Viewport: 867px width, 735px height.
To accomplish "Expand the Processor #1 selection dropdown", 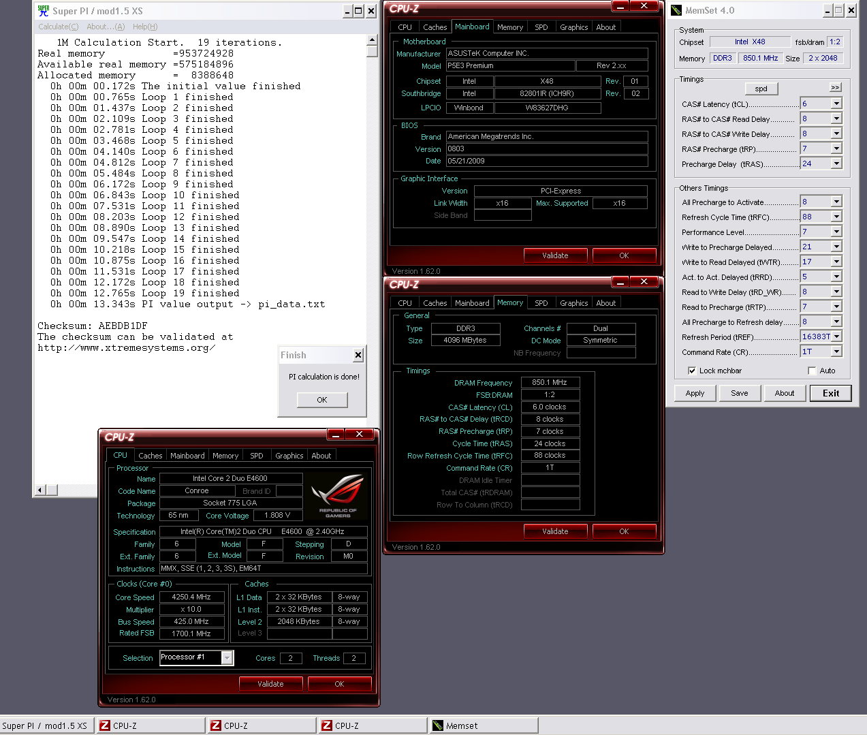I will [227, 657].
